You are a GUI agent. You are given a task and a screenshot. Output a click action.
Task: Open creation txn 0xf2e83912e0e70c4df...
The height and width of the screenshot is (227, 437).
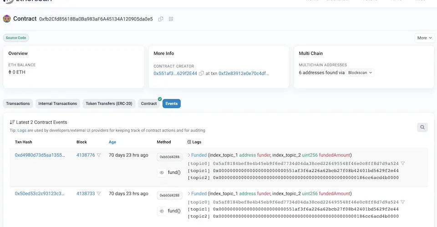[x=244, y=74]
